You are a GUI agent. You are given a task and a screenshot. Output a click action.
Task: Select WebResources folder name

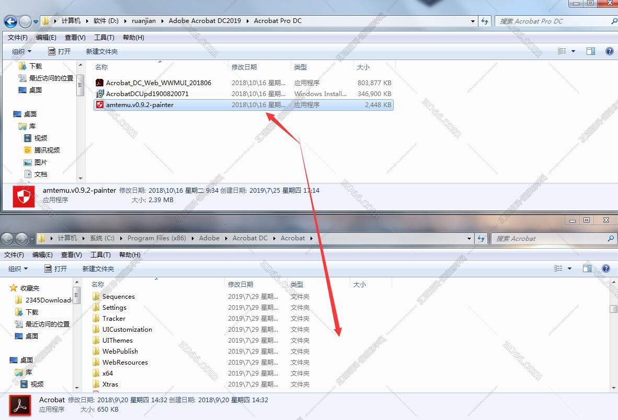125,362
